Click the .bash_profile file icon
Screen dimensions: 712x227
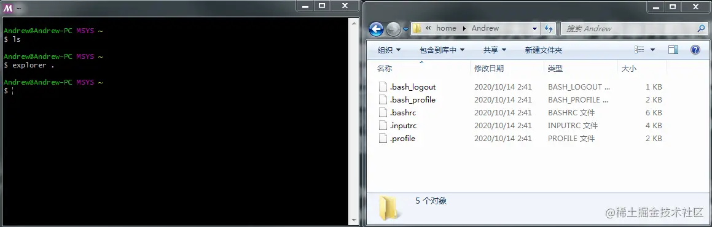tap(383, 99)
